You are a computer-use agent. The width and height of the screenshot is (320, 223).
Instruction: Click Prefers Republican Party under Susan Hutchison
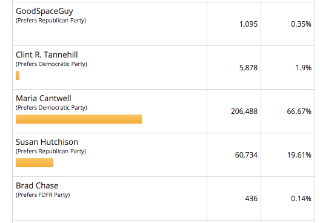51,151
